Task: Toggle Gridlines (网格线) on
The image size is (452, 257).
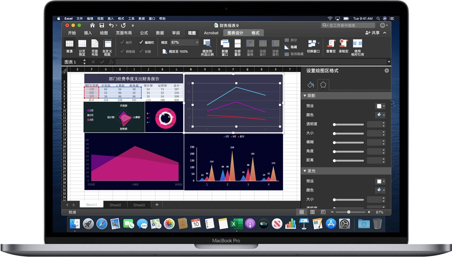Action: click(122, 51)
